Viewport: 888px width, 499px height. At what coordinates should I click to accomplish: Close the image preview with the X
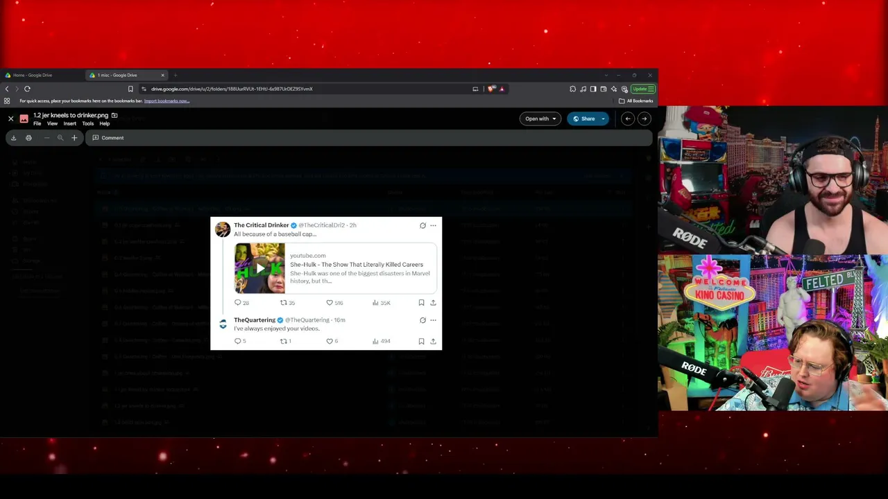(x=10, y=119)
